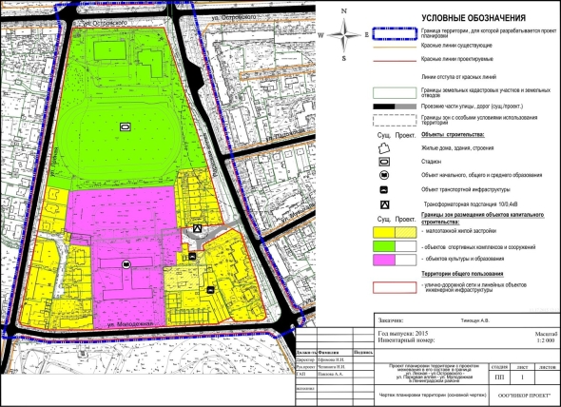Click the transformer substation symbol on the map
Screen dimensions: 561x407
197,228
